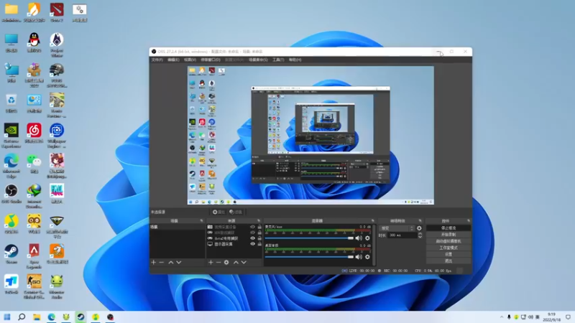The height and width of the screenshot is (323, 575).
Task: Increase transition duration with up stepper
Action: click(x=420, y=234)
